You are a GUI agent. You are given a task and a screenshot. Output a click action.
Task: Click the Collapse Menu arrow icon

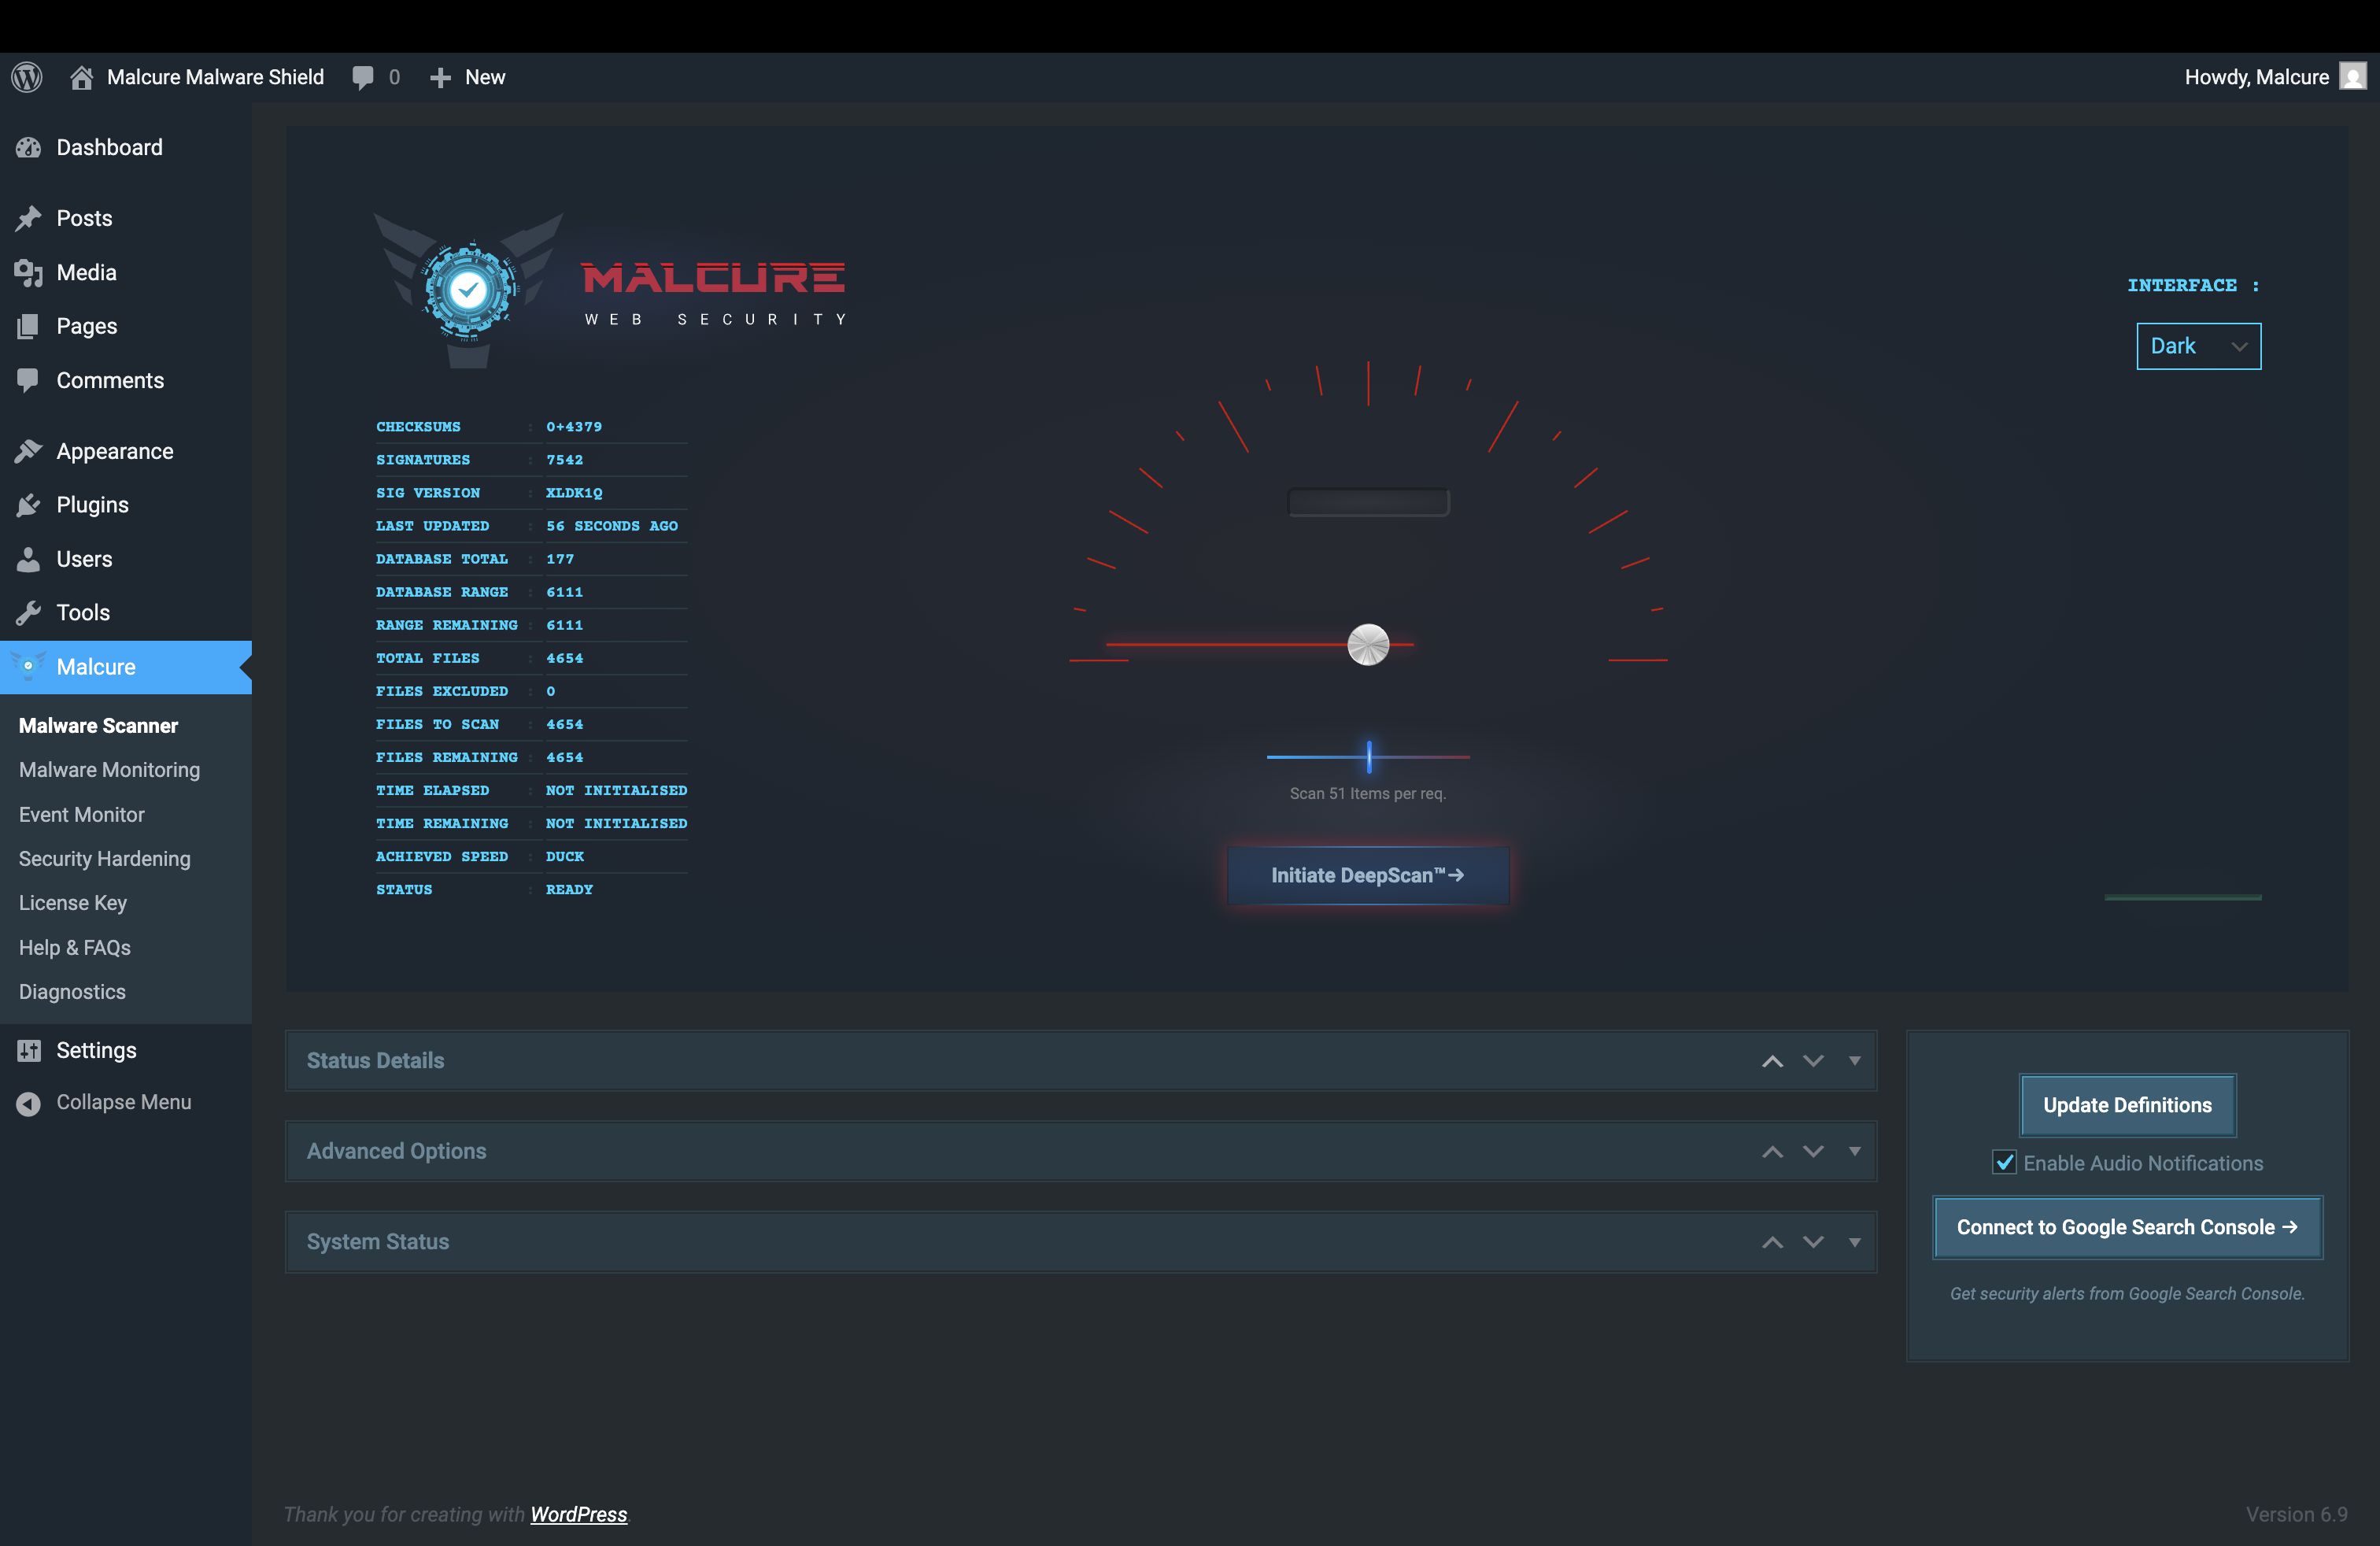point(29,1102)
